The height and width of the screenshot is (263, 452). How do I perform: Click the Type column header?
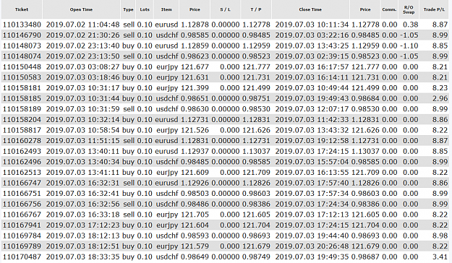click(x=128, y=9)
